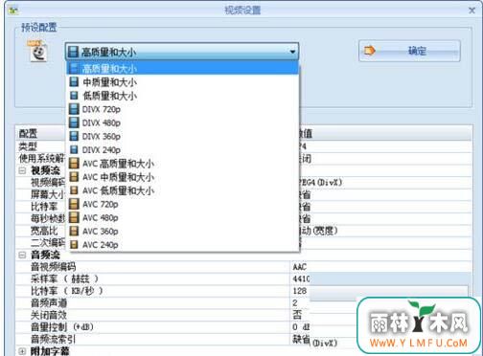
Task: Click icon next to 低质量和大小
Action: pyautogui.click(x=74, y=96)
